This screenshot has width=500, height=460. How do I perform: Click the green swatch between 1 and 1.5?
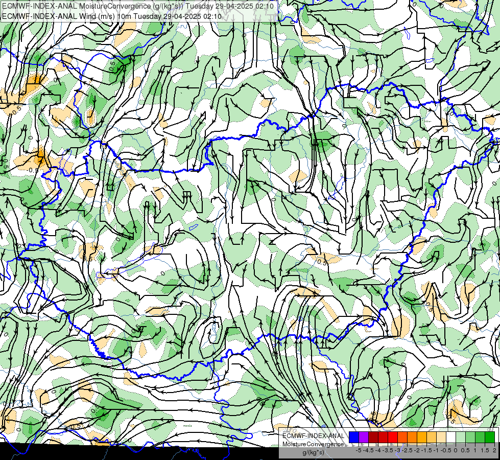click(x=480, y=438)
